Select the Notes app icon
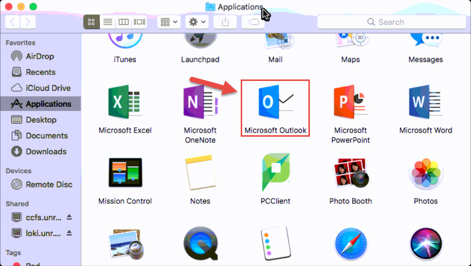Image resolution: width=471 pixels, height=266 pixels. (x=200, y=172)
